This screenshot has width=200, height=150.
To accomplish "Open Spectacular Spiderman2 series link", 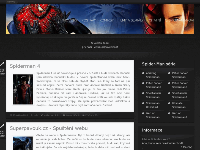I will pos(180,95).
